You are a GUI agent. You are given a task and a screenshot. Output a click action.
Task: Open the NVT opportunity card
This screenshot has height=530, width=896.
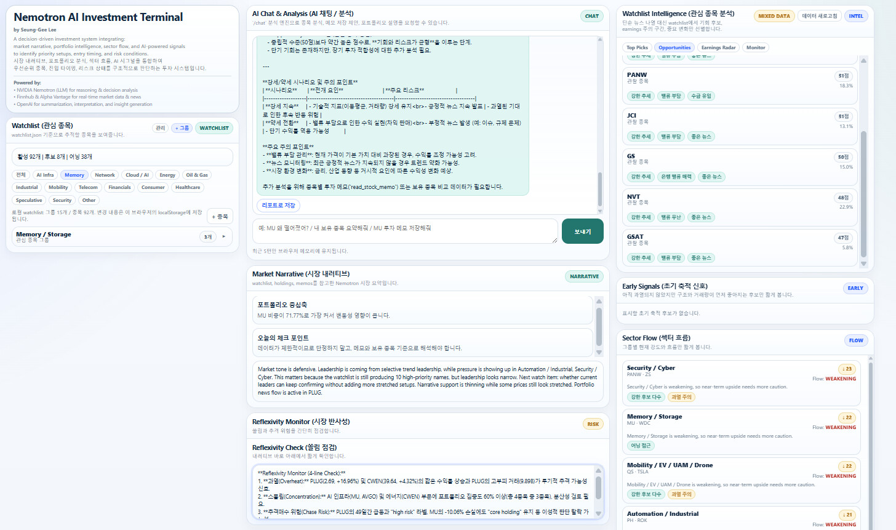tap(740, 207)
